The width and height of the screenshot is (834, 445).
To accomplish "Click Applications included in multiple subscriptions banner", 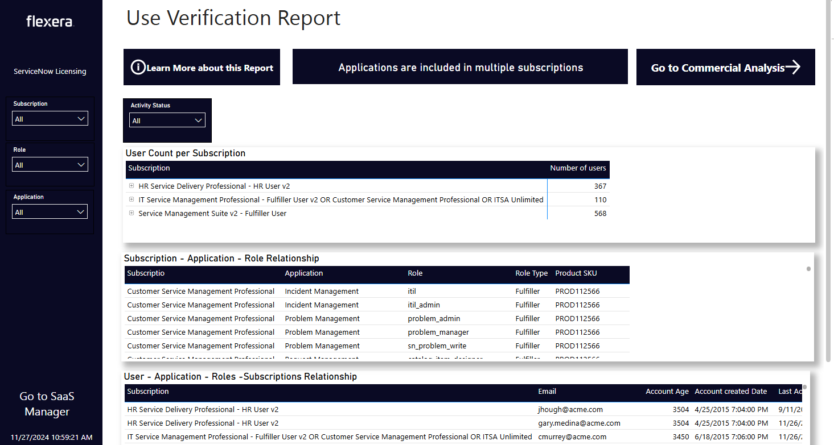I will [x=460, y=68].
